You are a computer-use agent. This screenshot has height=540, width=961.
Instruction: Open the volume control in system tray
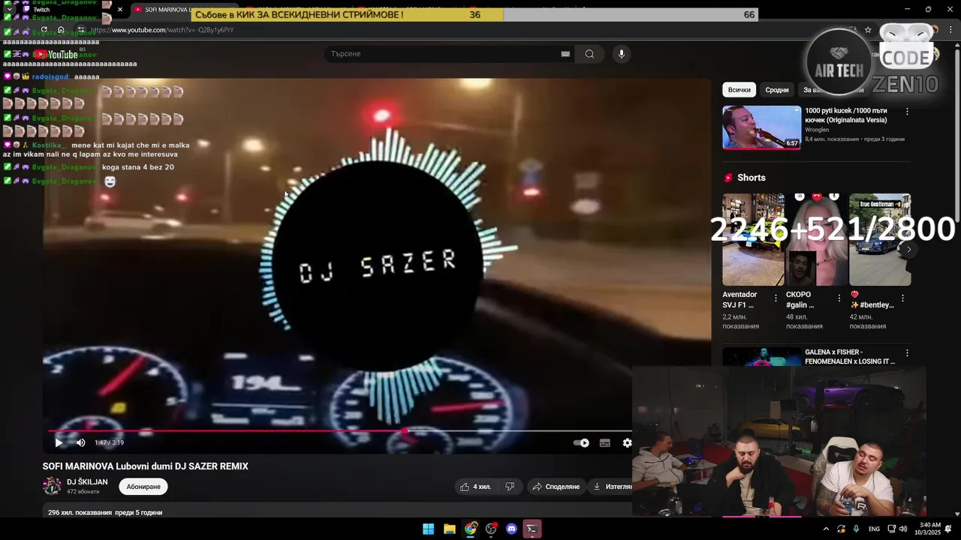(x=902, y=529)
